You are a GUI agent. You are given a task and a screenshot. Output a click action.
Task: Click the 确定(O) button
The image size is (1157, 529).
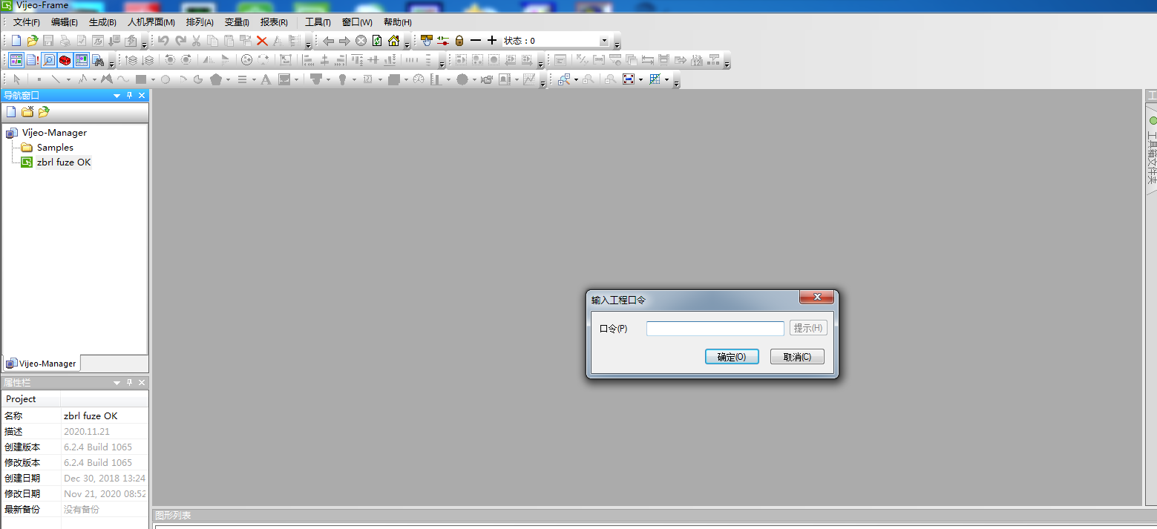(731, 357)
